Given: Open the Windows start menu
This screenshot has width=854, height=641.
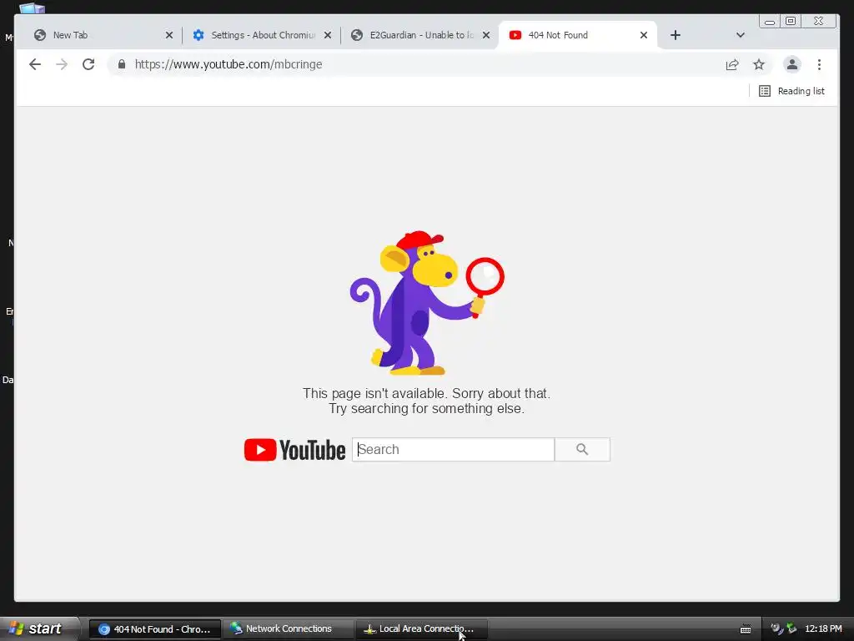Looking at the screenshot, I should coord(38,628).
